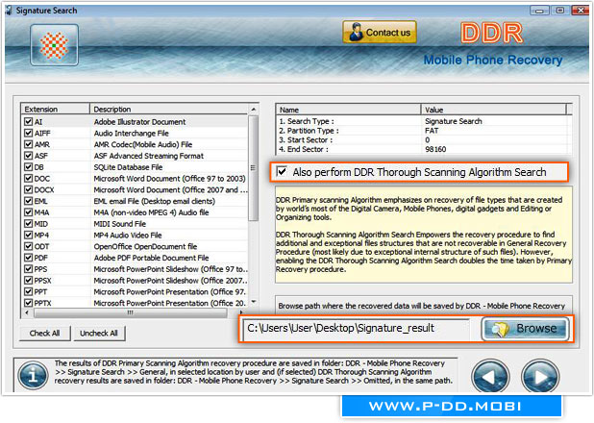Click the End Sector value 98160
Image resolution: width=594 pixels, height=423 pixels.
(x=435, y=149)
